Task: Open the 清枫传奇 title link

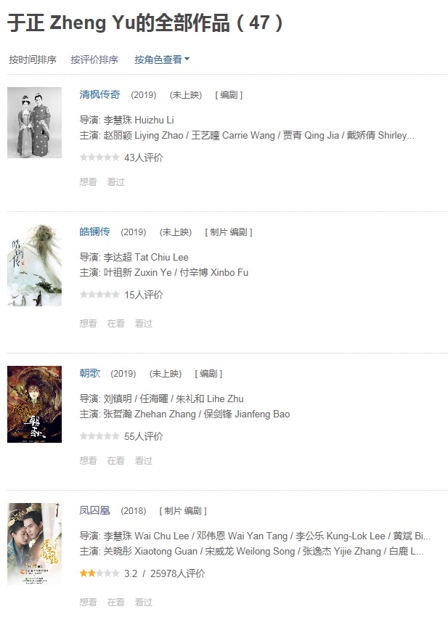Action: coord(99,94)
